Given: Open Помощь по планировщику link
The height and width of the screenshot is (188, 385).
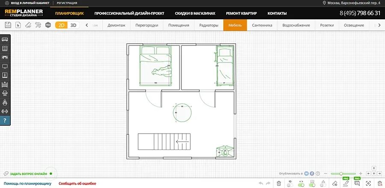Looking at the screenshot, I should pyautogui.click(x=27, y=184).
